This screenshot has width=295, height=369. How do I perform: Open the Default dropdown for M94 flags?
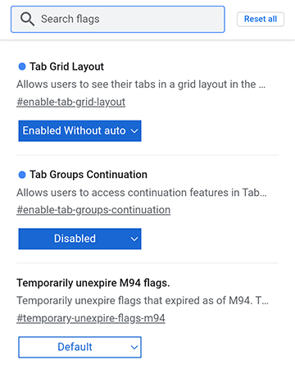pyautogui.click(x=79, y=347)
